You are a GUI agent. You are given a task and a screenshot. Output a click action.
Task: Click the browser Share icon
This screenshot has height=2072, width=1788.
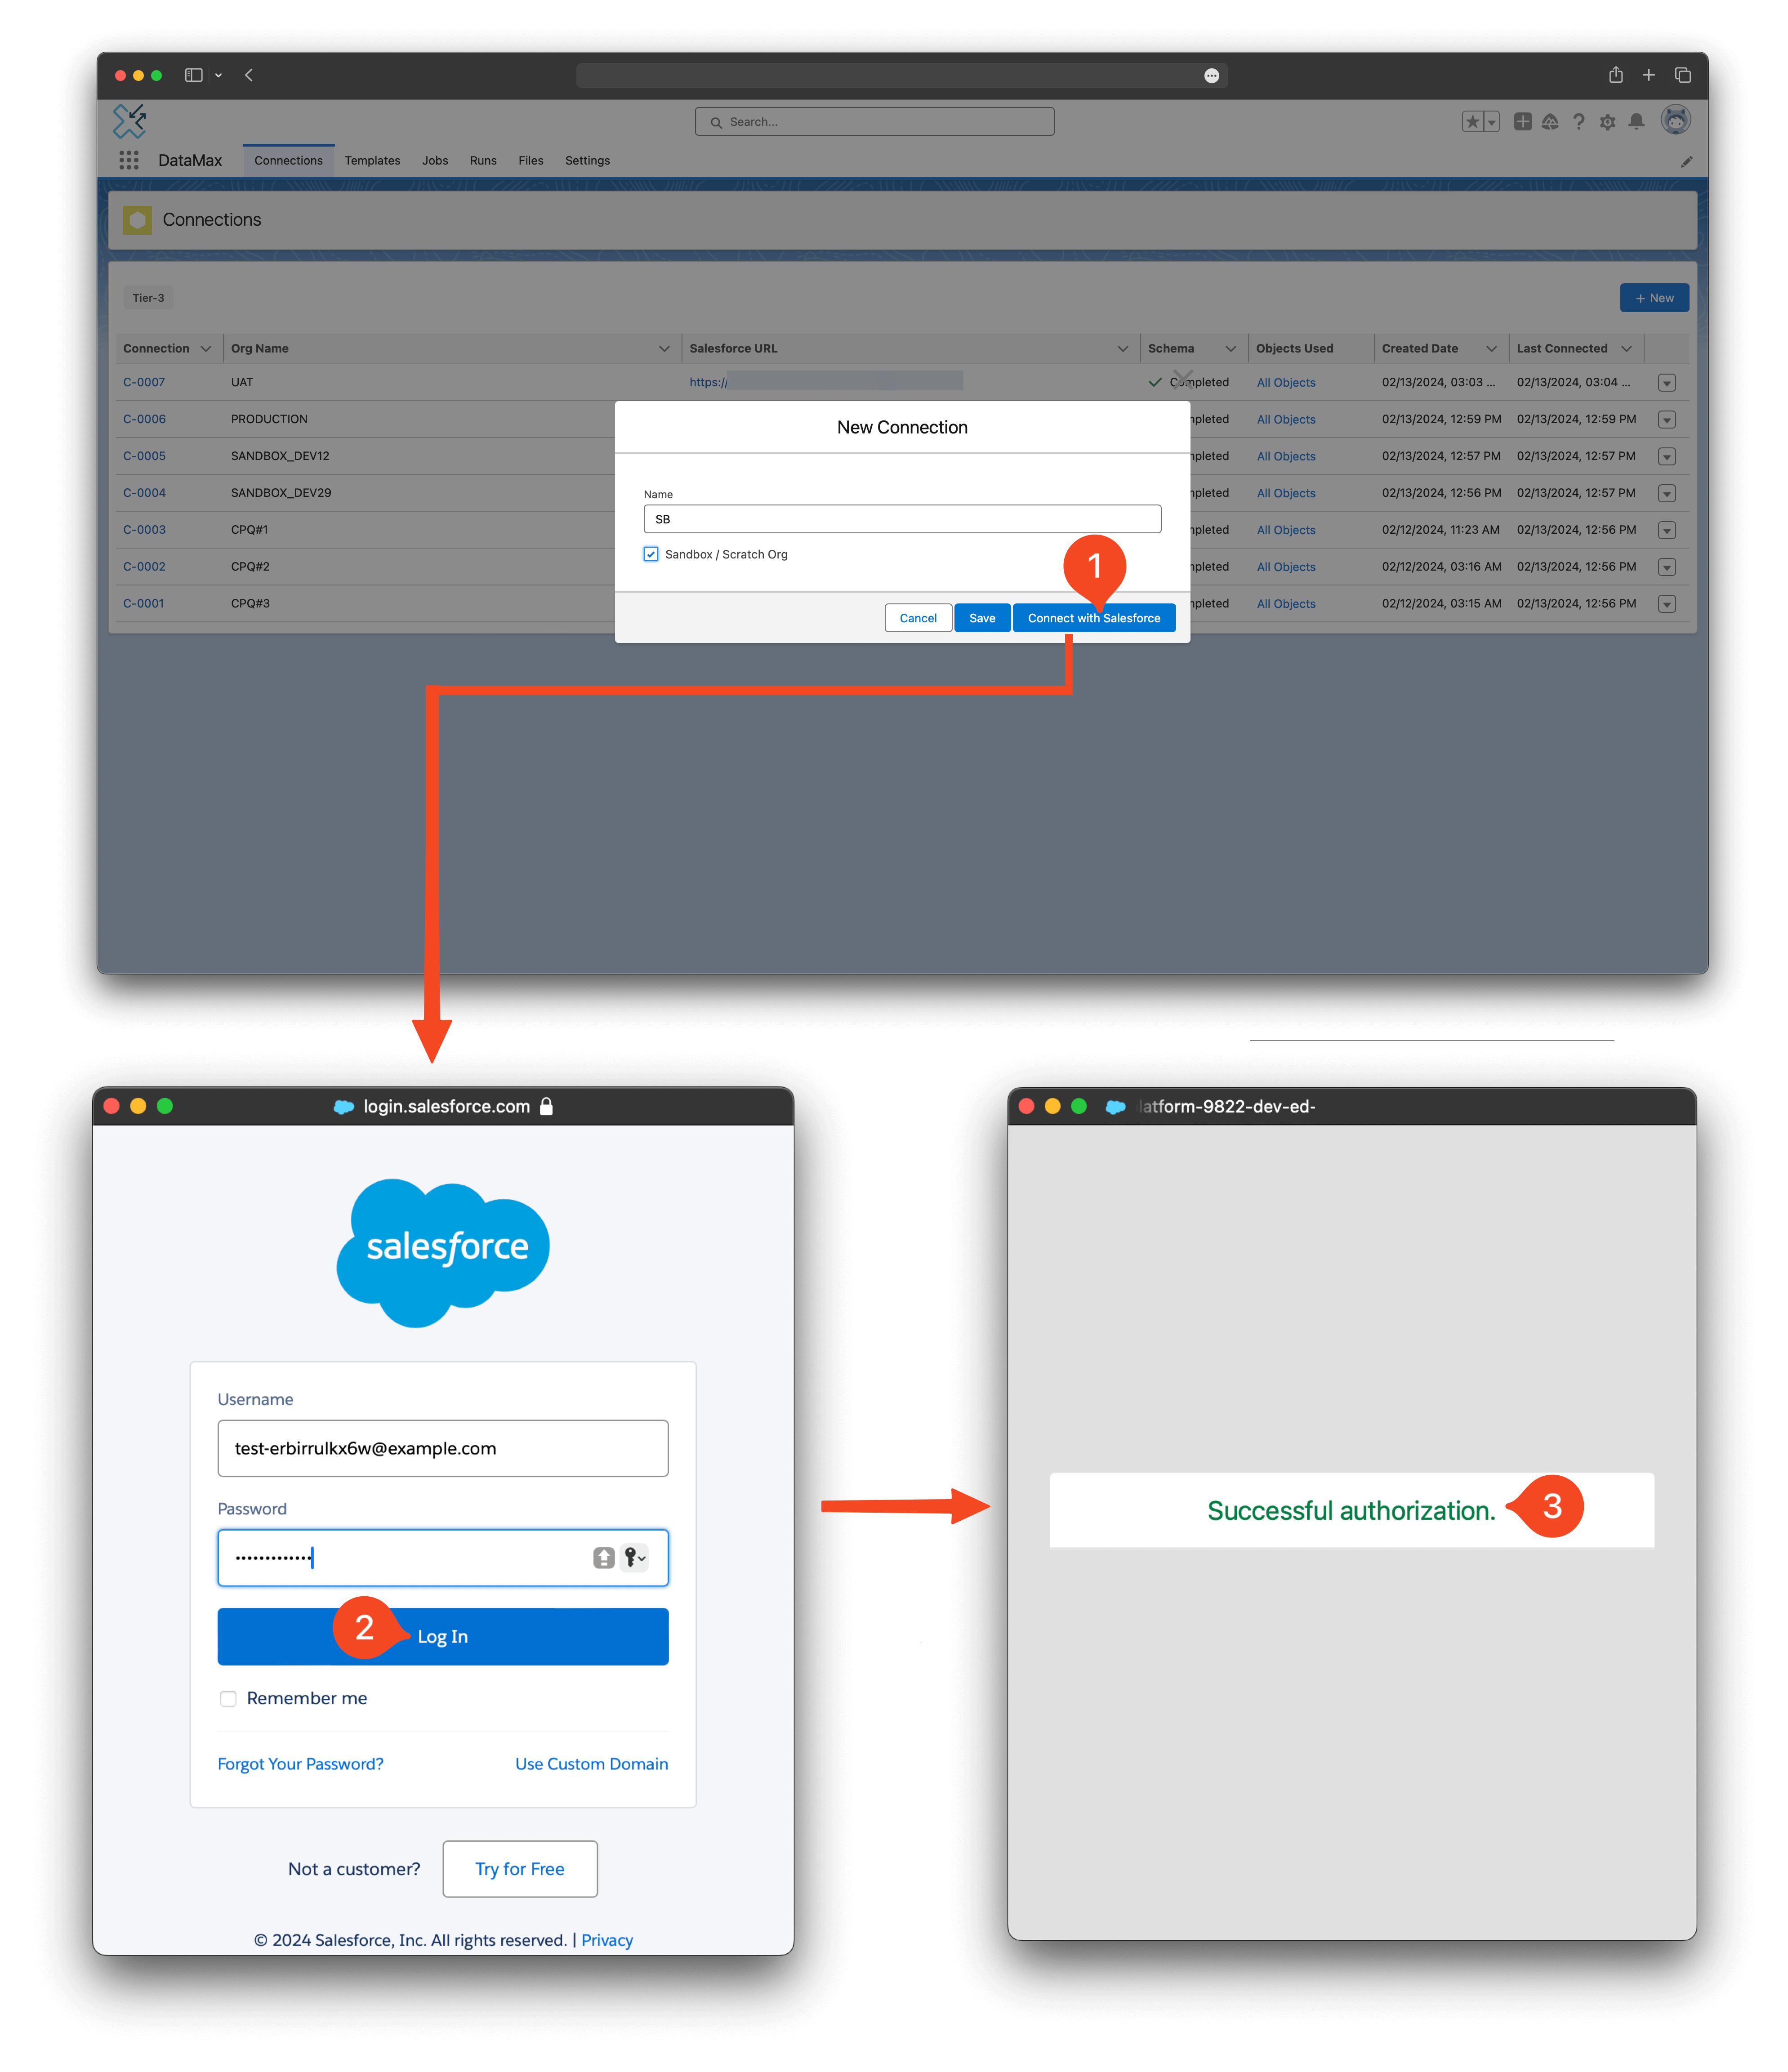pos(1615,75)
